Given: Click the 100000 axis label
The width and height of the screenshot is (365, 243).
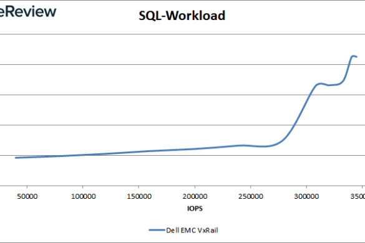Looking at the screenshot, I should point(84,196).
